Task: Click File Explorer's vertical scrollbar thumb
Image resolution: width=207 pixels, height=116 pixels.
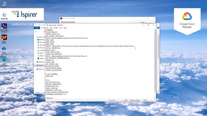Action: pyautogui.click(x=158, y=47)
